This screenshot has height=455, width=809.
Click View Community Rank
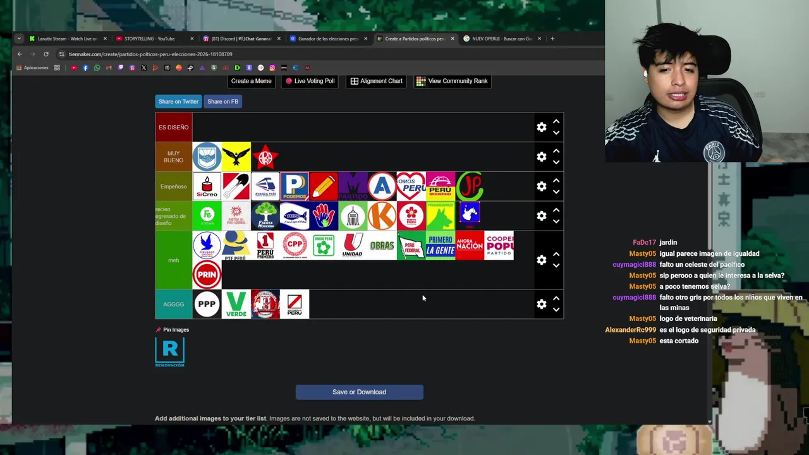click(452, 81)
